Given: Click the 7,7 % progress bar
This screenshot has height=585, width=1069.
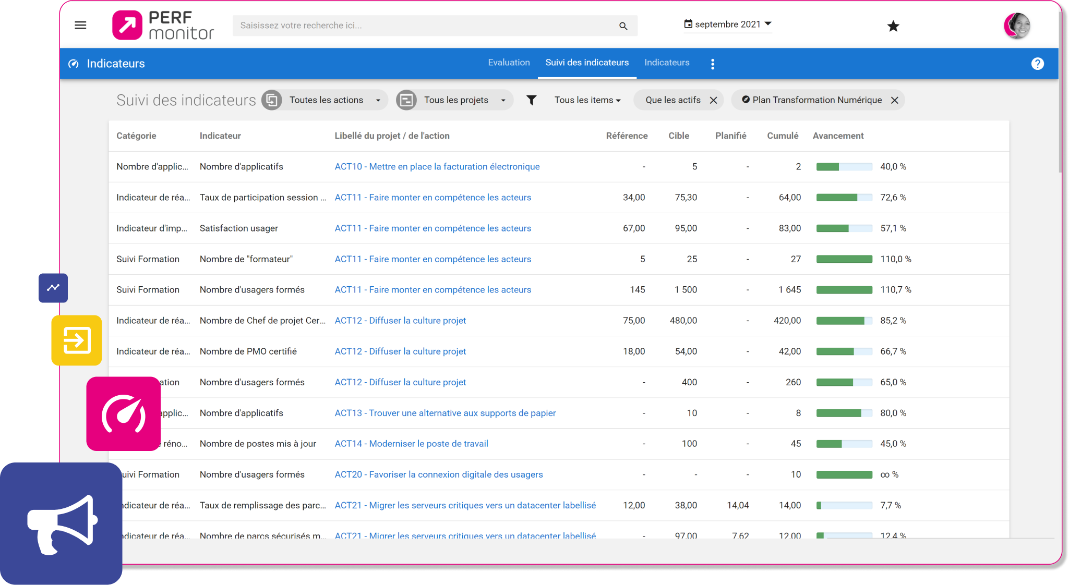Looking at the screenshot, I should point(844,505).
